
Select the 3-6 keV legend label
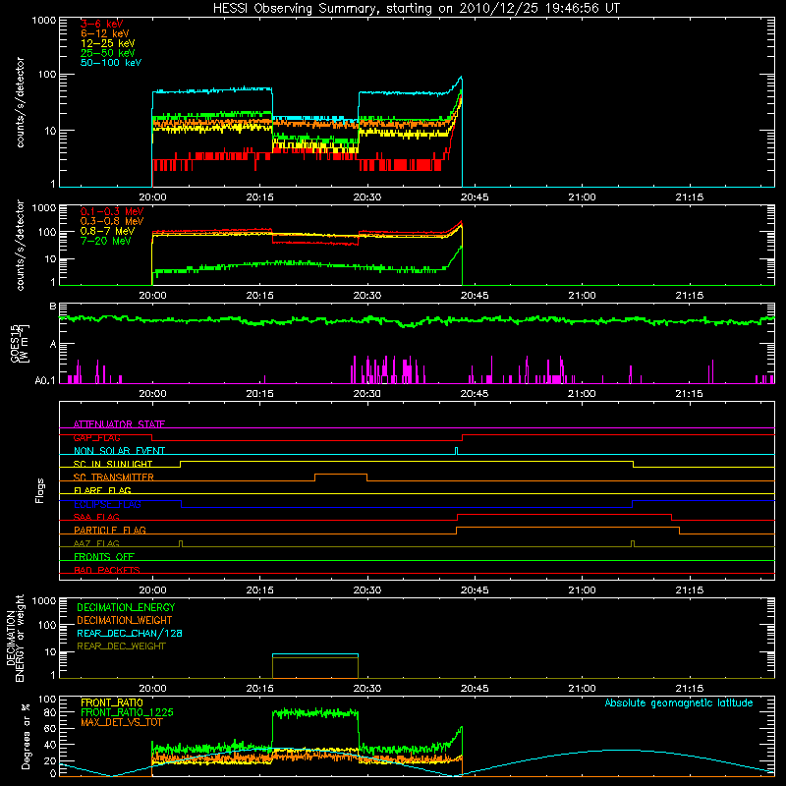pyautogui.click(x=101, y=24)
